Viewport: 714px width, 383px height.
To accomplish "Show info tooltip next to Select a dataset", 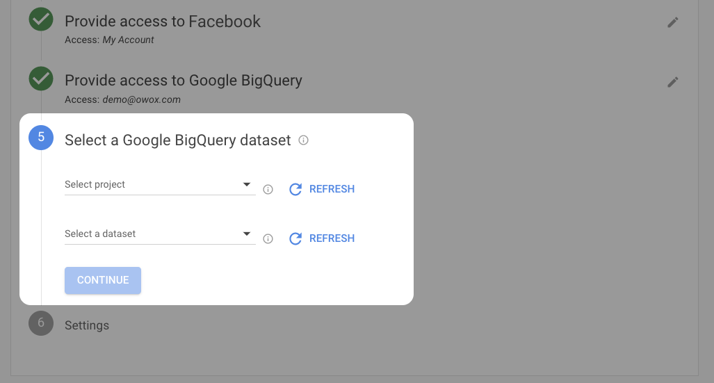I will tap(268, 238).
